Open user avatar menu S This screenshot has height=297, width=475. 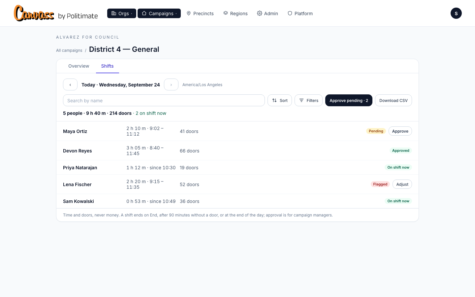[x=456, y=13]
